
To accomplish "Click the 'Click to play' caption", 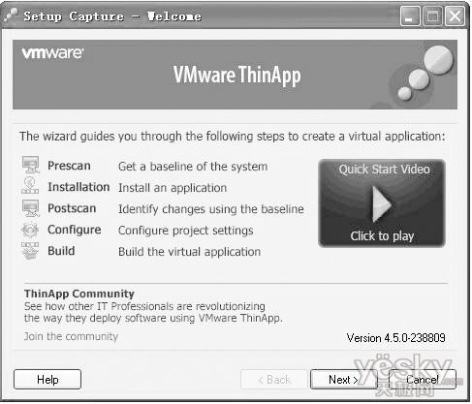I will click(382, 236).
